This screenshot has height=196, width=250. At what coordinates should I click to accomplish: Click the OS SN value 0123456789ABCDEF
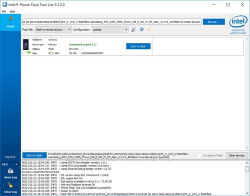point(92,53)
